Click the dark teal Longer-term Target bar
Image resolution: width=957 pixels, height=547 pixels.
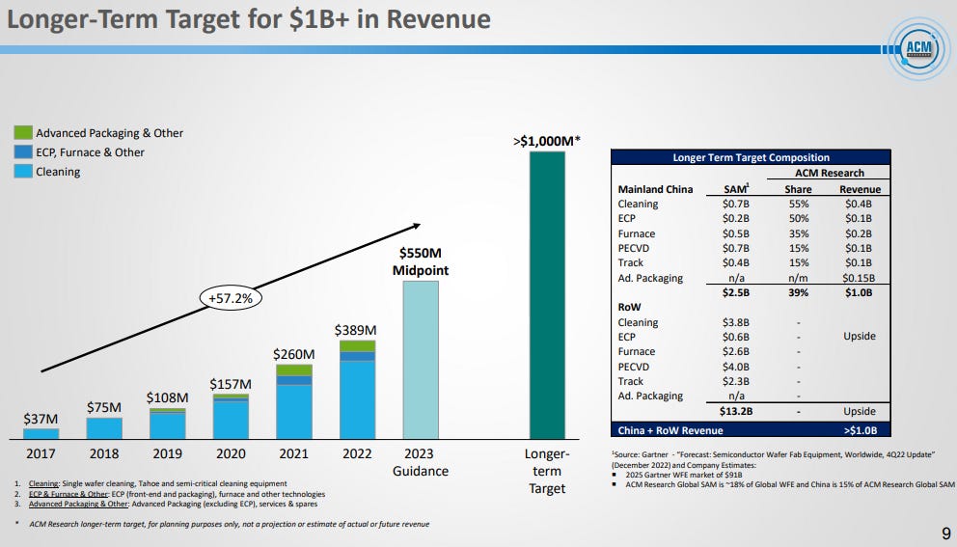point(547,295)
